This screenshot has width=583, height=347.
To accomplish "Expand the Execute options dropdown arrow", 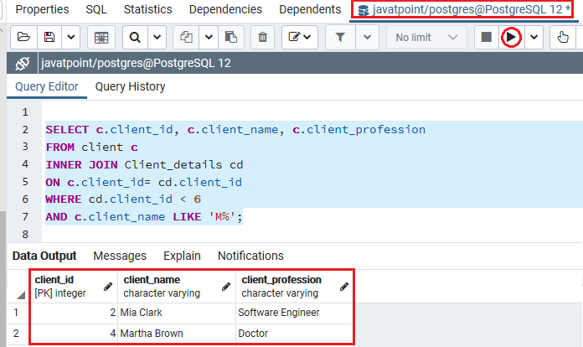I will [534, 37].
